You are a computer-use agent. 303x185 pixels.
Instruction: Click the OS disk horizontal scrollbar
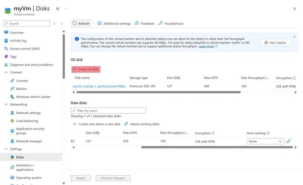click(159, 92)
